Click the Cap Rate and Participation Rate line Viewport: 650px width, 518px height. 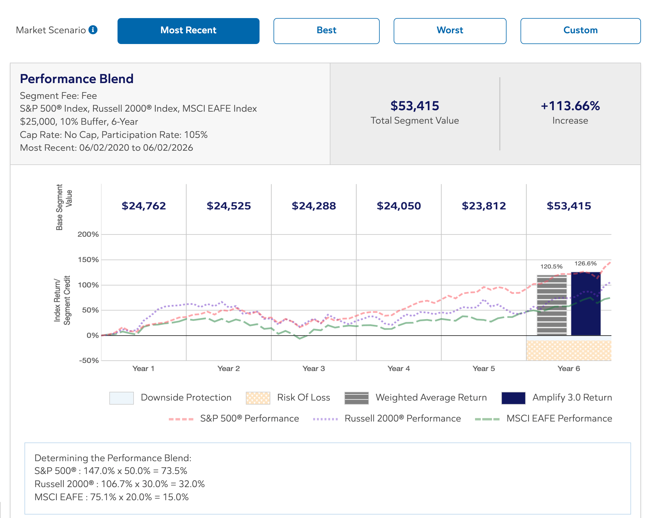[x=114, y=135]
